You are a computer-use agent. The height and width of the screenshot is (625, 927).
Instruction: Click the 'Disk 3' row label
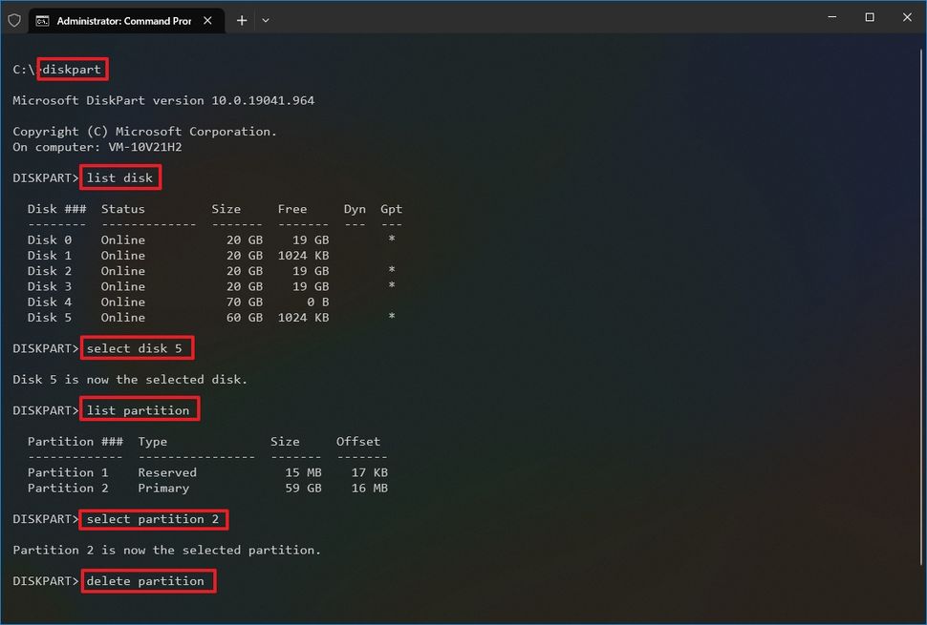[x=50, y=286]
